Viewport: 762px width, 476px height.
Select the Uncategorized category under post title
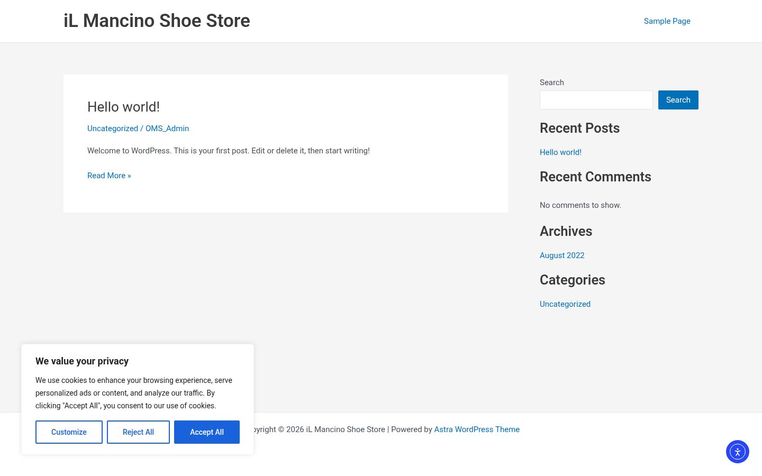pos(113,129)
